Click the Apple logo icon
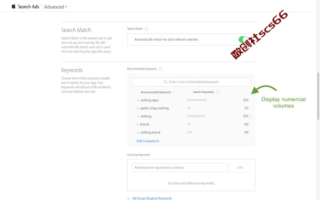This screenshot has height=200, width=320. [13, 6]
